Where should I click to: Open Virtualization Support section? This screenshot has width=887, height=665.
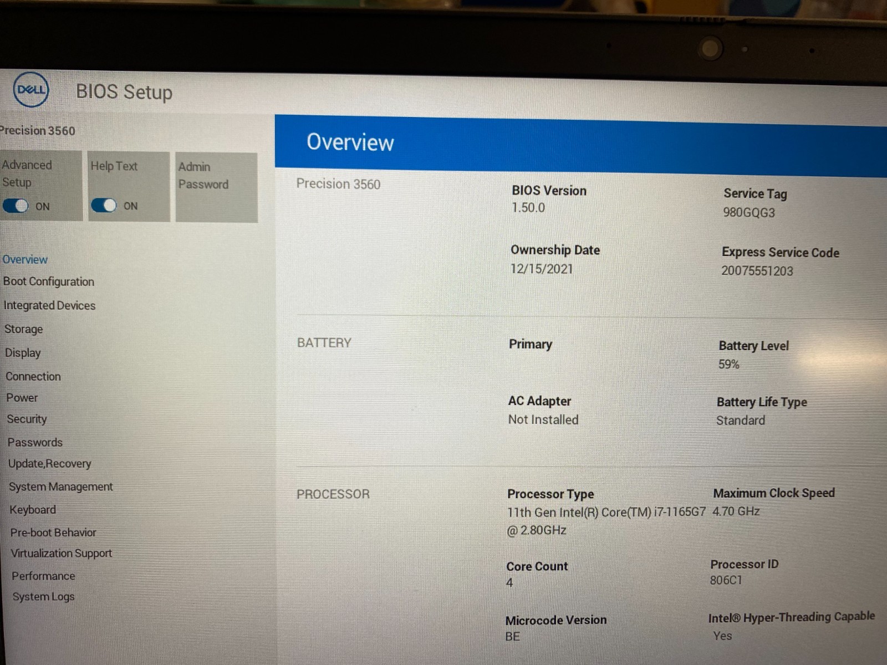point(61,554)
